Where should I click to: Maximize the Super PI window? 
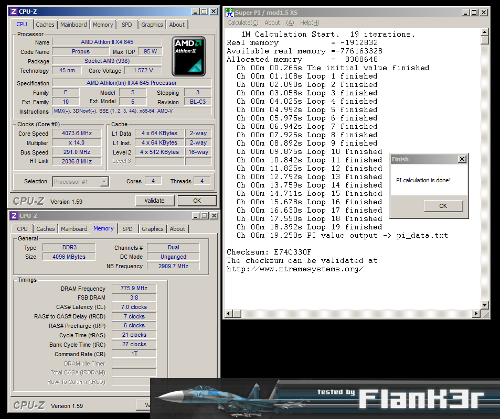pos(474,13)
